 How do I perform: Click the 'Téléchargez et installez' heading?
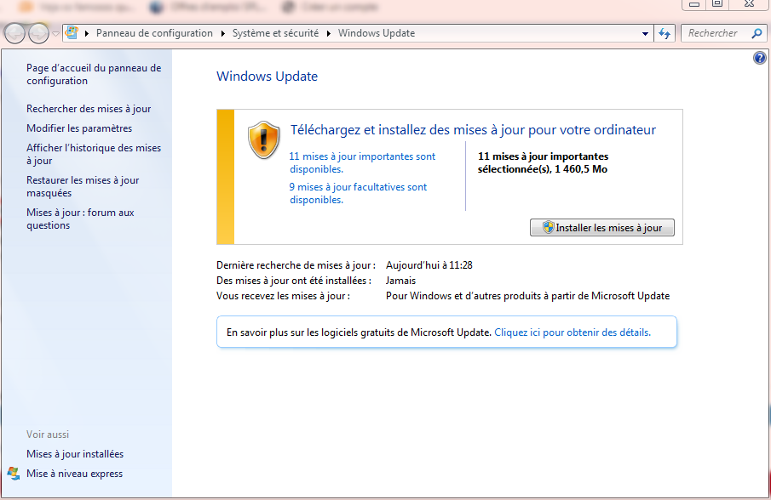(473, 129)
